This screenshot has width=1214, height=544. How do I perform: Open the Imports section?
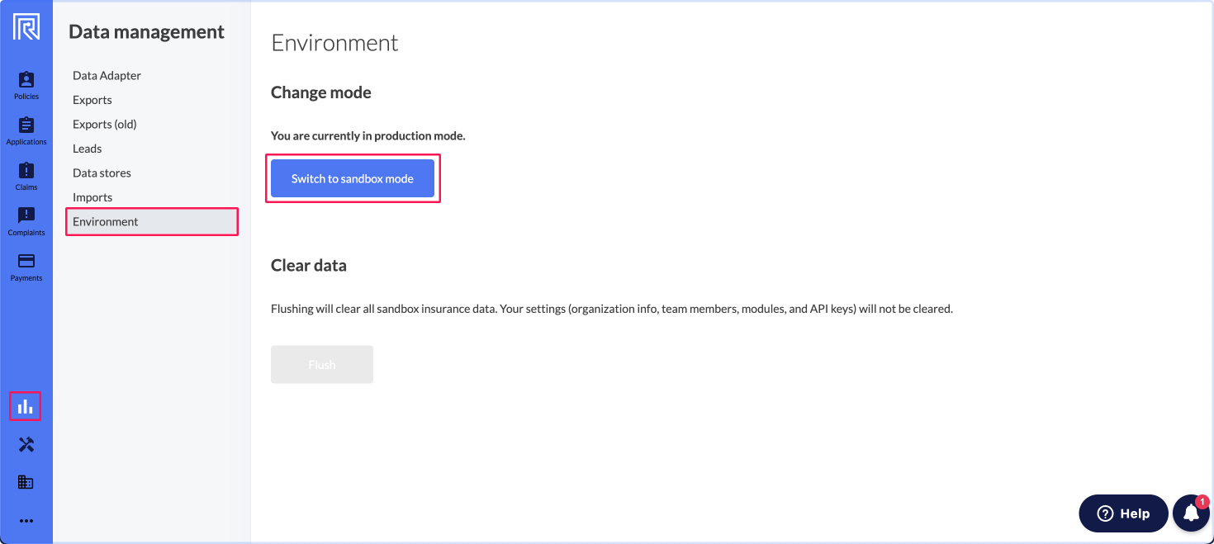92,197
